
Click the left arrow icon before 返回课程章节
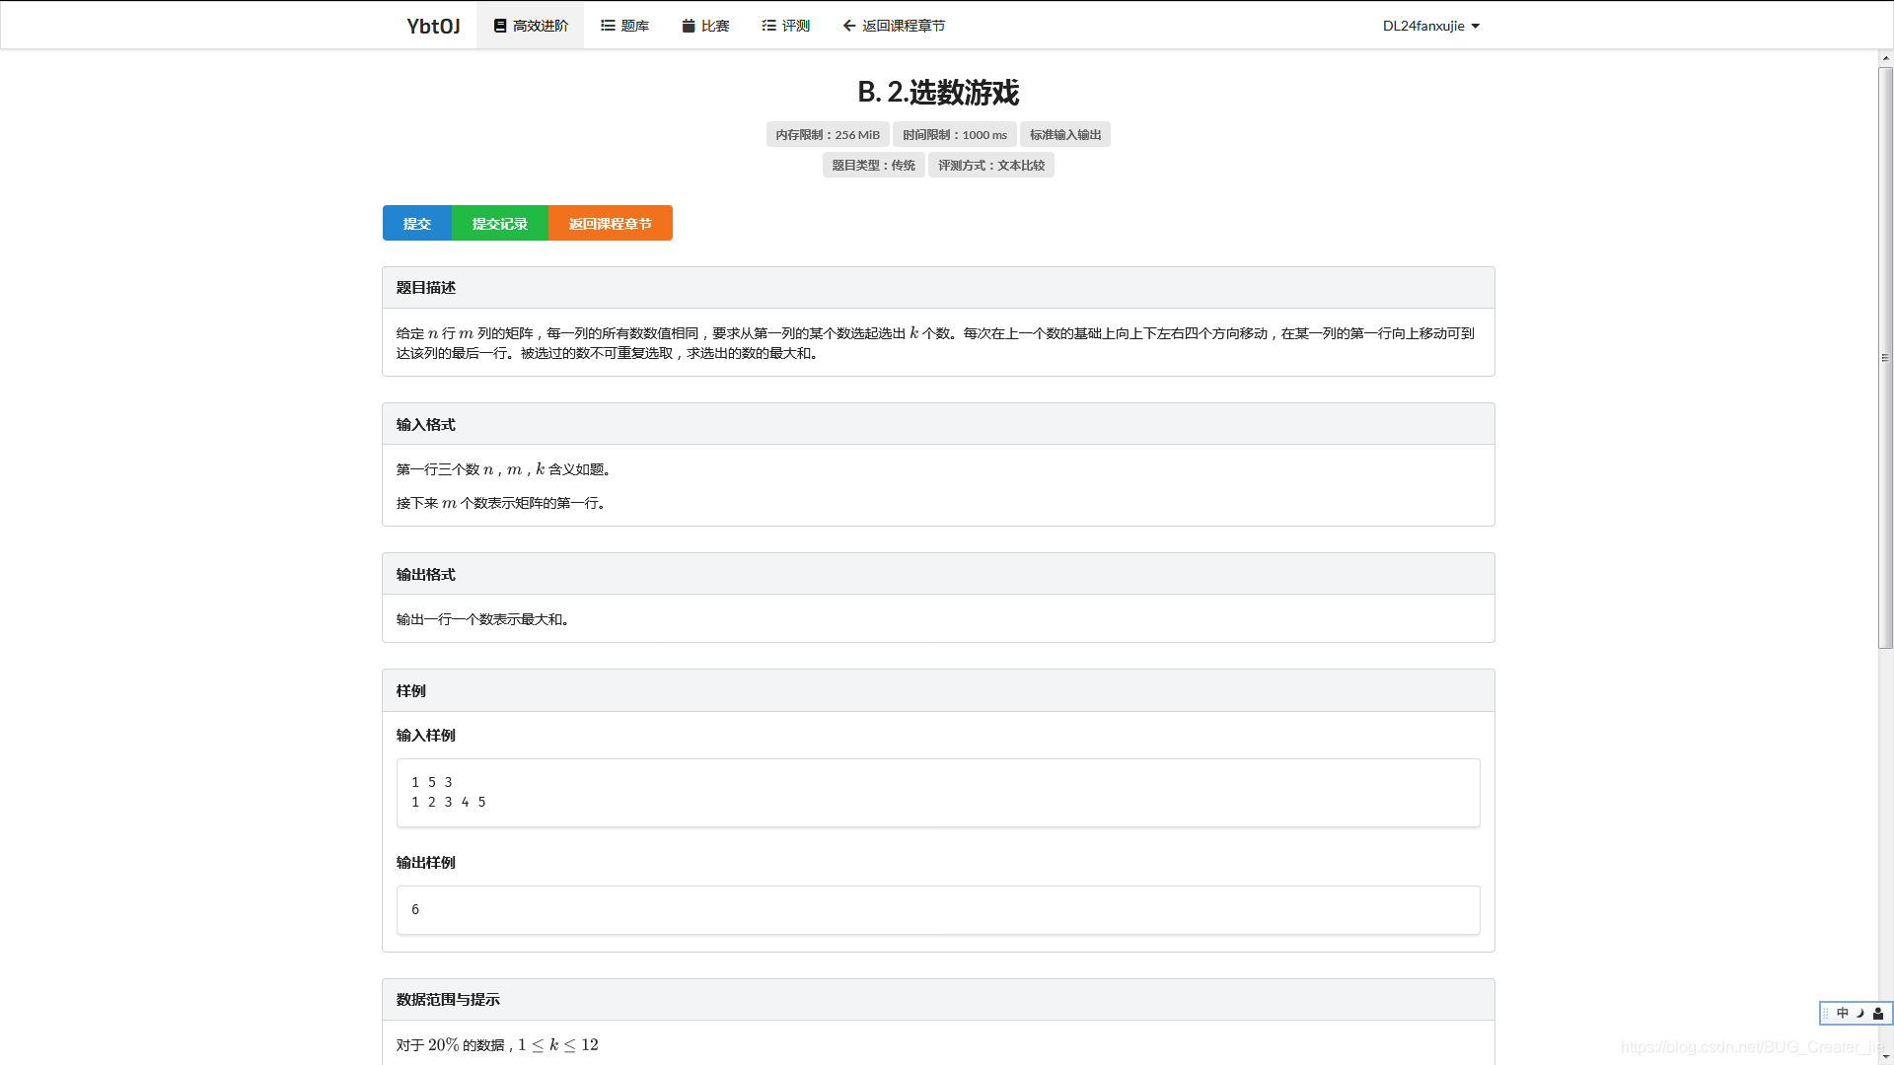[x=847, y=26]
